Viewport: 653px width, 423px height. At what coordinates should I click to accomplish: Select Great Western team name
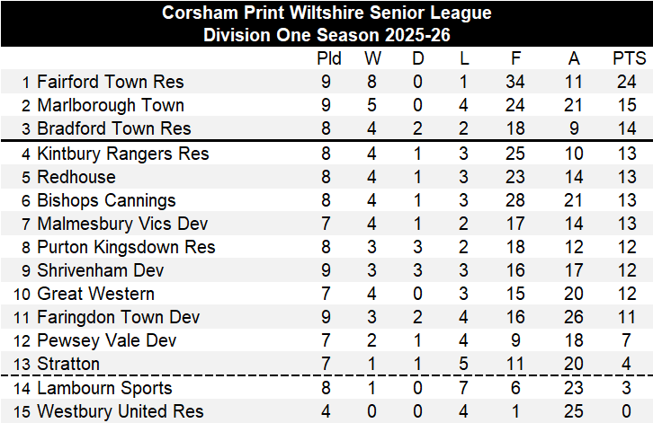pos(95,294)
